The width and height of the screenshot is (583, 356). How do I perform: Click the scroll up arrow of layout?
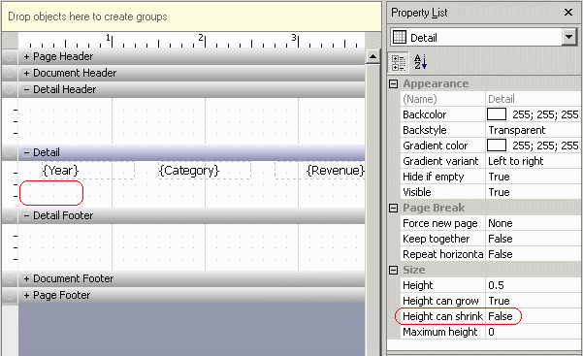click(x=372, y=57)
